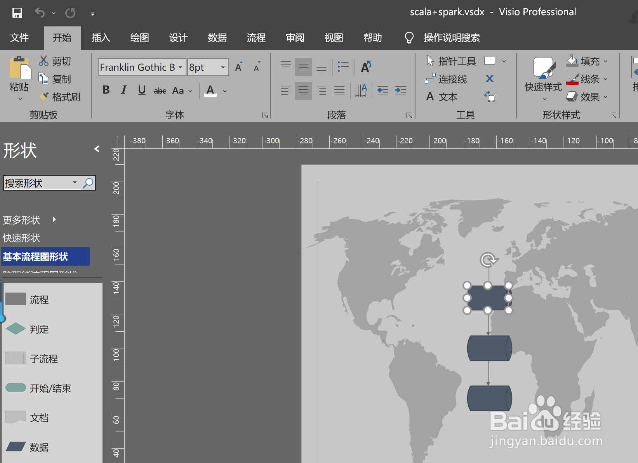Screen dimensions: 638x463
Task: Switch to the 设计 ribbon tab
Action: (179, 38)
